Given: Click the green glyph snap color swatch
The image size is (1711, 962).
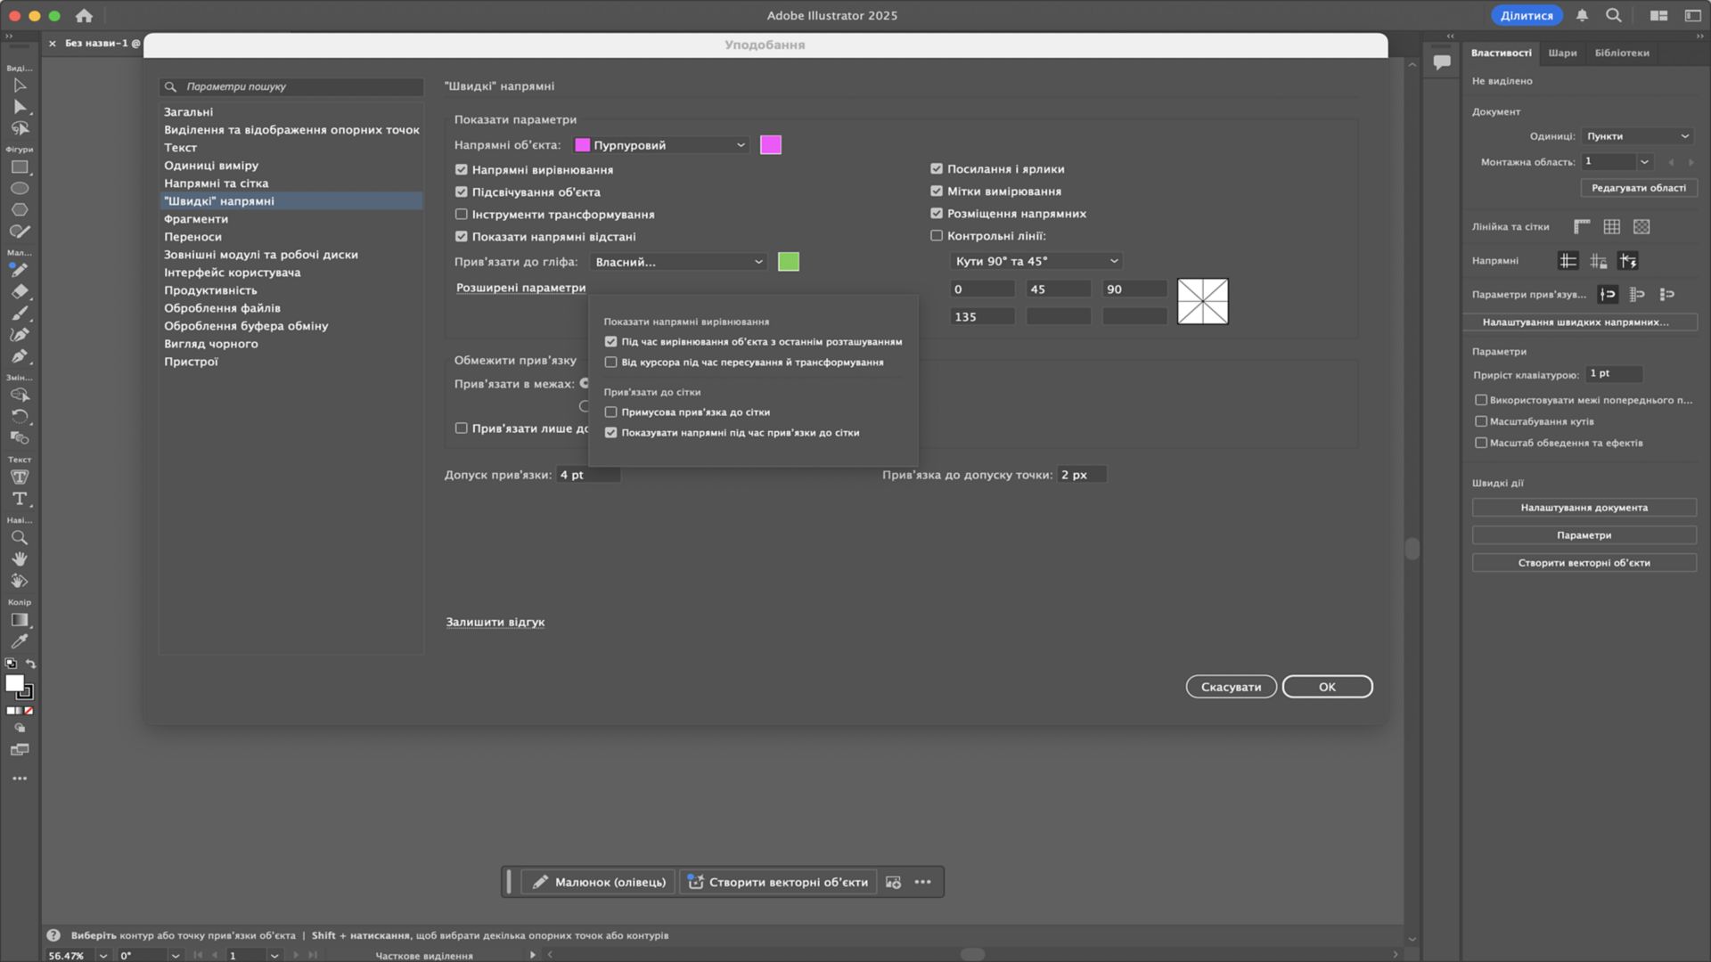Looking at the screenshot, I should [788, 262].
